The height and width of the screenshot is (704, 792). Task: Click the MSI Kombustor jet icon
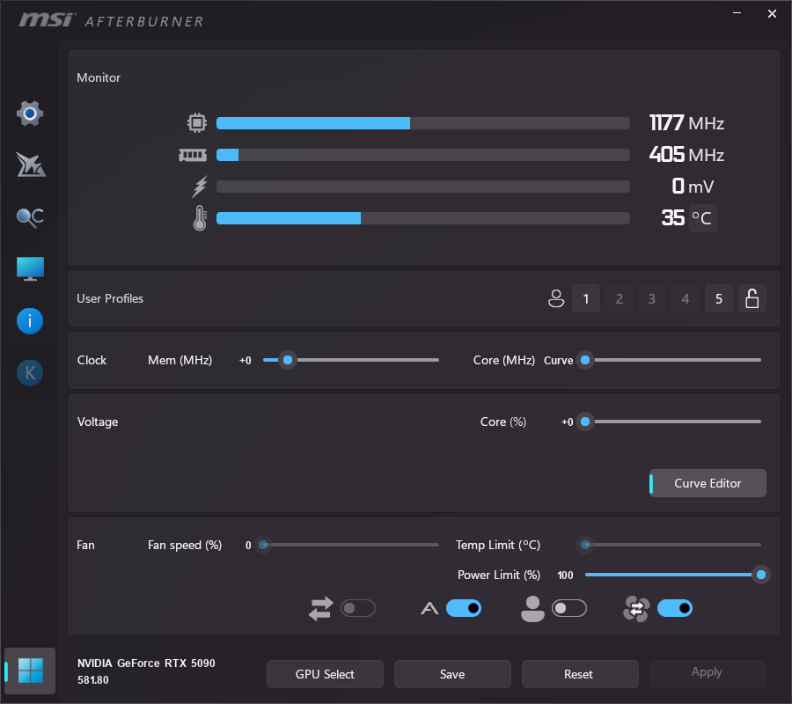[30, 165]
